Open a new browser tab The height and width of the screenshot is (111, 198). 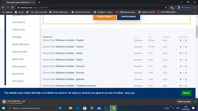39,2
